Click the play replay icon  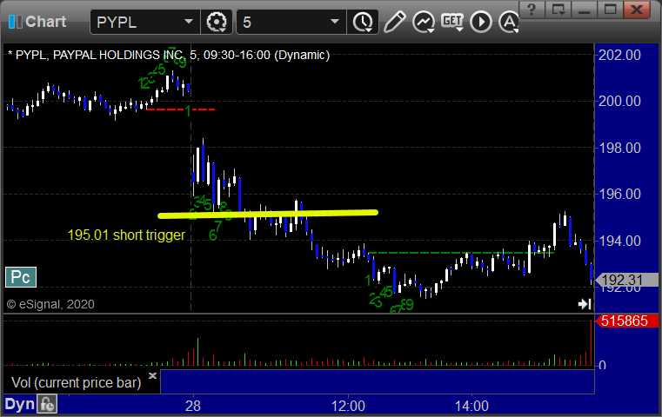481,22
